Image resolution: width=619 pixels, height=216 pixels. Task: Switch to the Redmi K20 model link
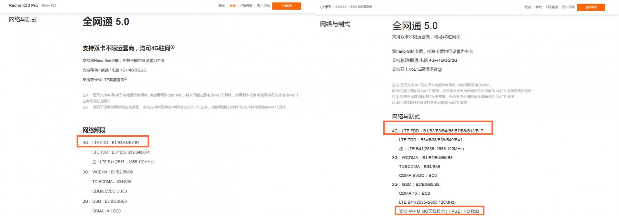(x=49, y=5)
